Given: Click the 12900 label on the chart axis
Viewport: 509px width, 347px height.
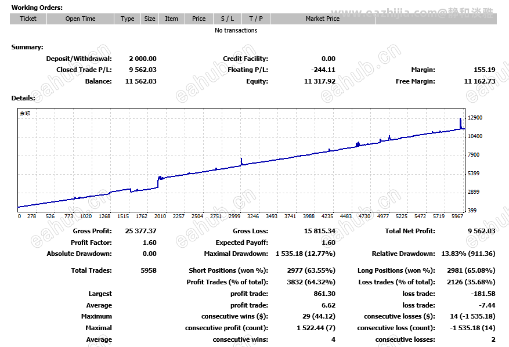Looking at the screenshot, I should [x=475, y=118].
